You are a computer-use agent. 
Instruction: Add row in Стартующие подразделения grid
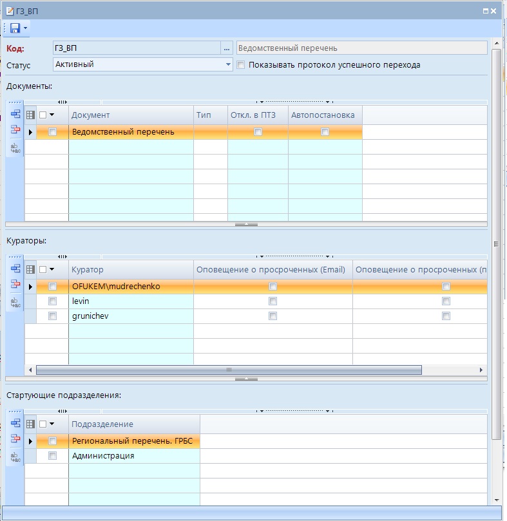coord(15,423)
